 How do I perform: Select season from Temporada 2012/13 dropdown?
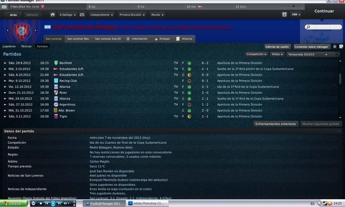[308, 54]
